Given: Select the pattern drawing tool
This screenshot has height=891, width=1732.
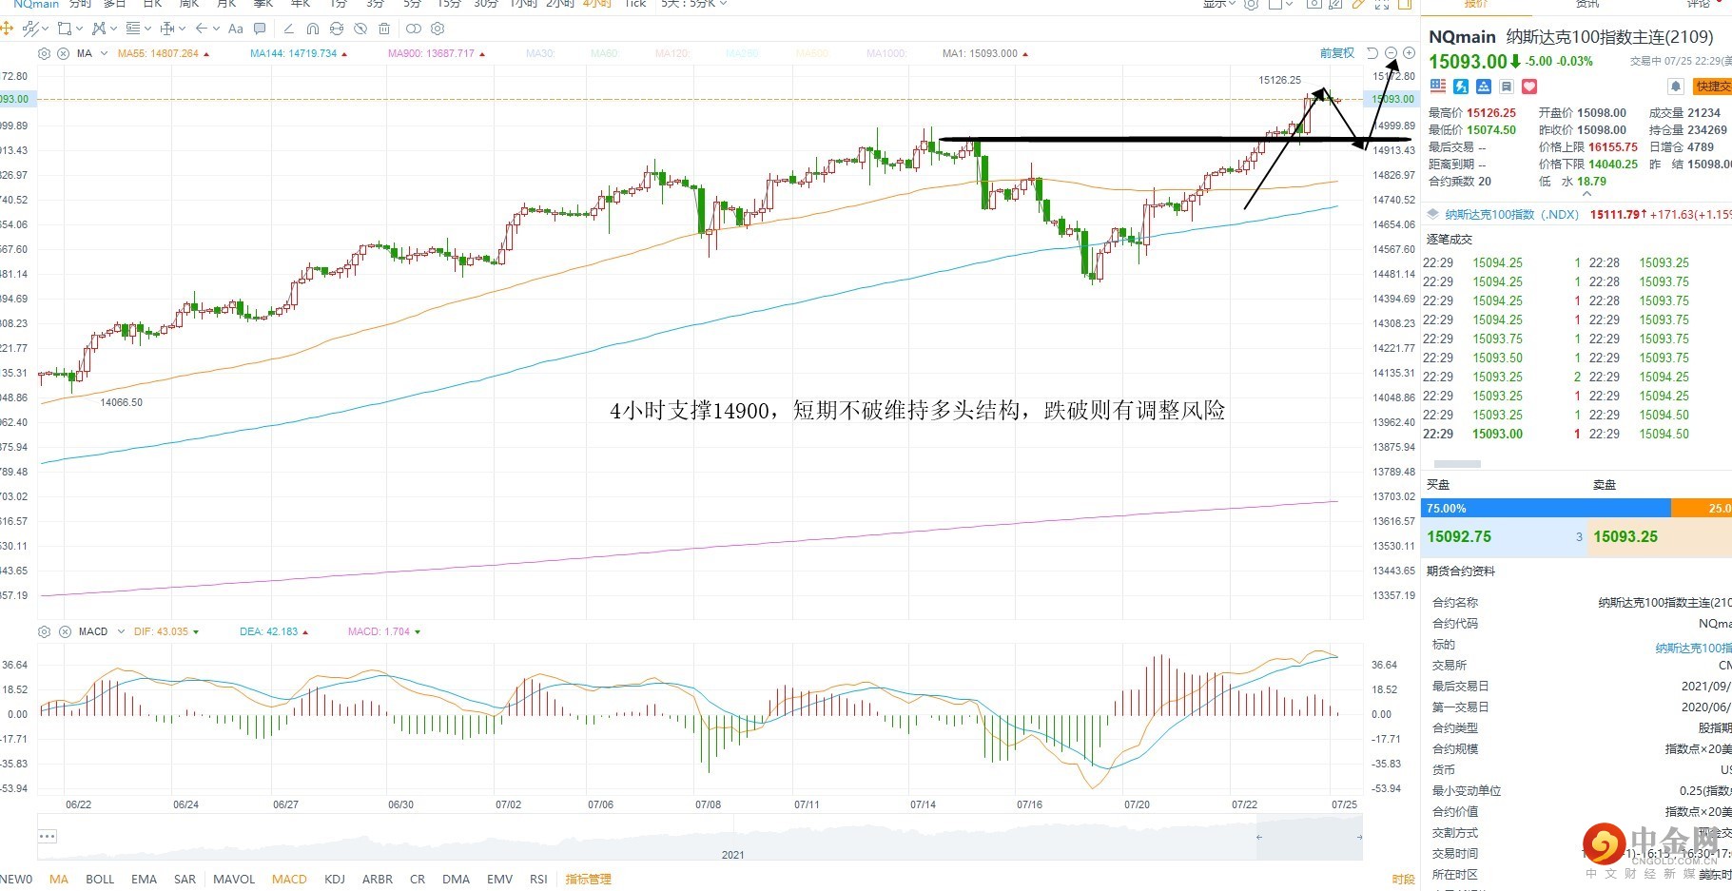Looking at the screenshot, I should click(x=98, y=29).
